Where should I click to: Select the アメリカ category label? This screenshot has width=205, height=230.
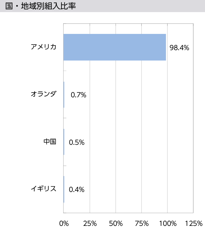click(x=43, y=47)
